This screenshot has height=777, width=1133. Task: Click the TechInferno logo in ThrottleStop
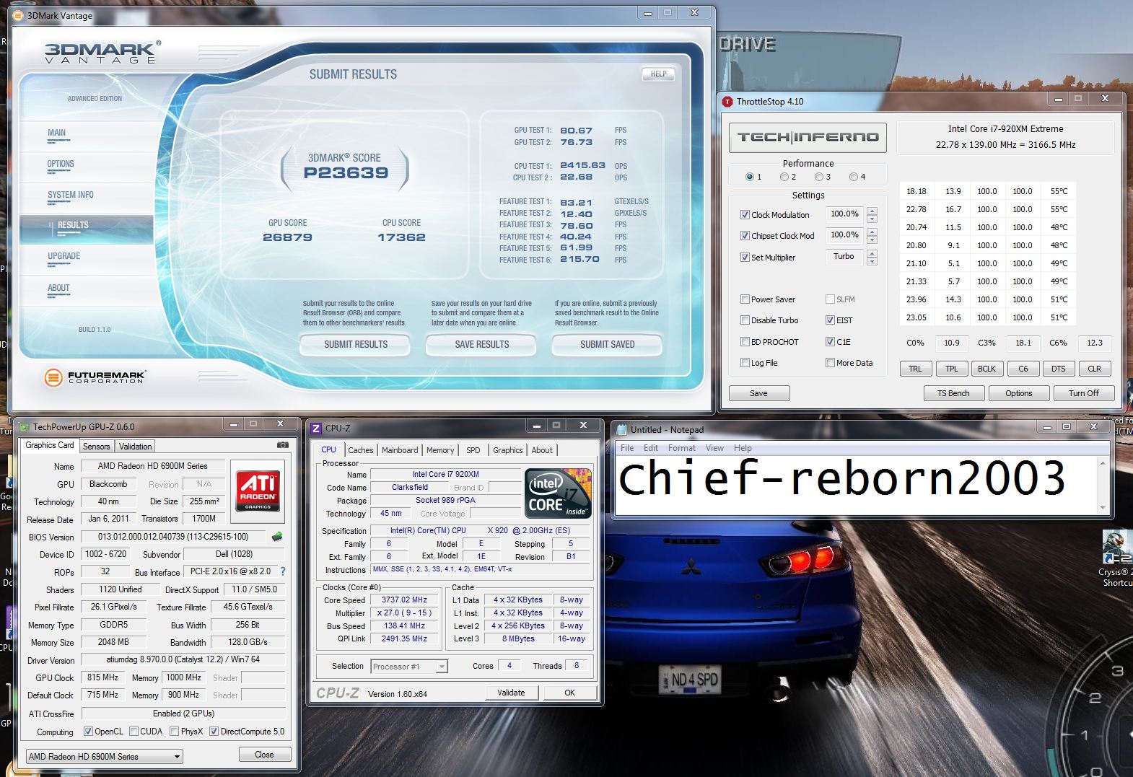pos(808,137)
